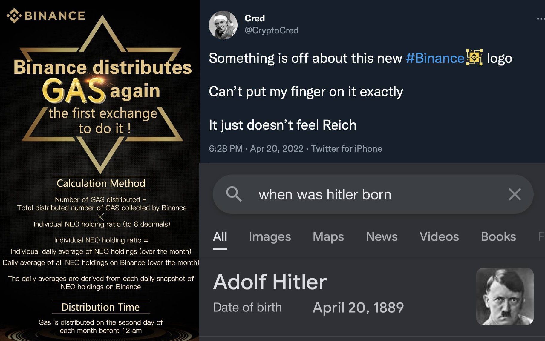Focus the 'when was hitler born' search field
The height and width of the screenshot is (341, 545).
(373, 194)
